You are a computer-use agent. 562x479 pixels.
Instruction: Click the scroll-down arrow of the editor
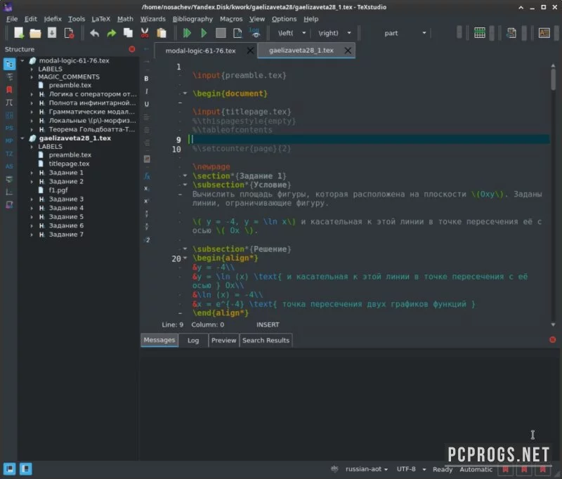coord(553,324)
